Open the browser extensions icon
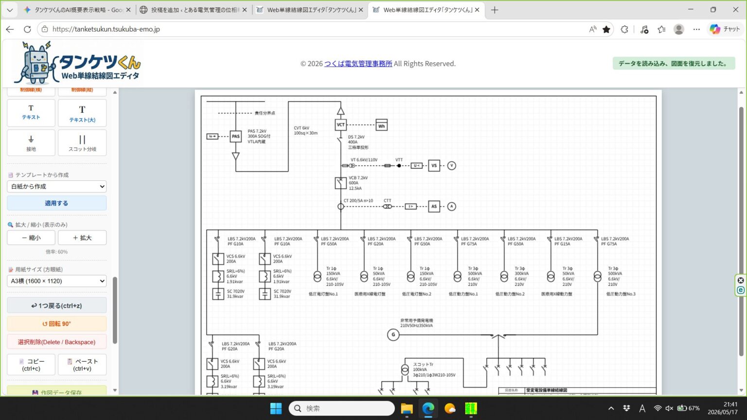The width and height of the screenshot is (747, 420). click(624, 29)
